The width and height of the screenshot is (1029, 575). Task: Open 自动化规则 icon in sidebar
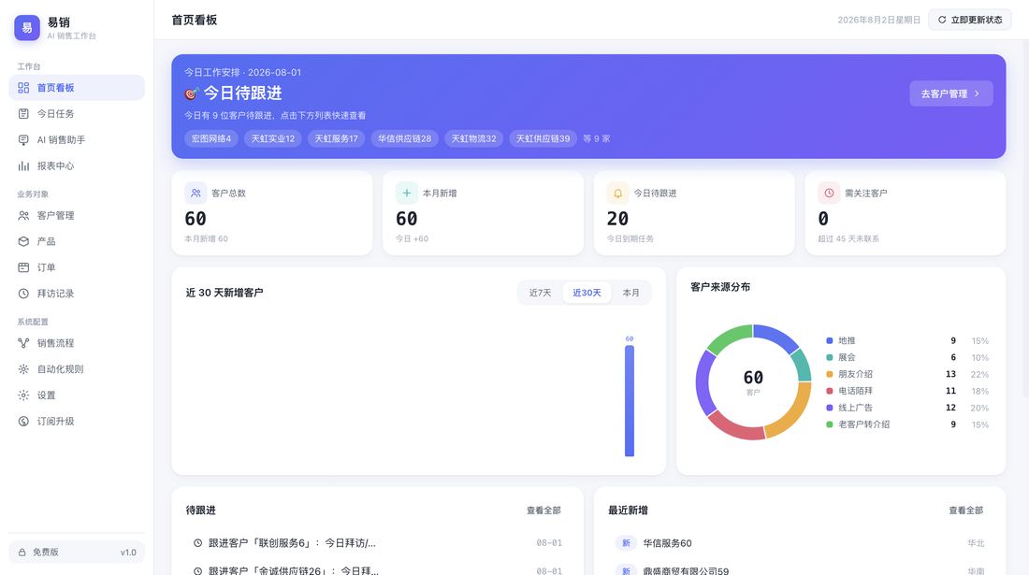click(x=23, y=369)
